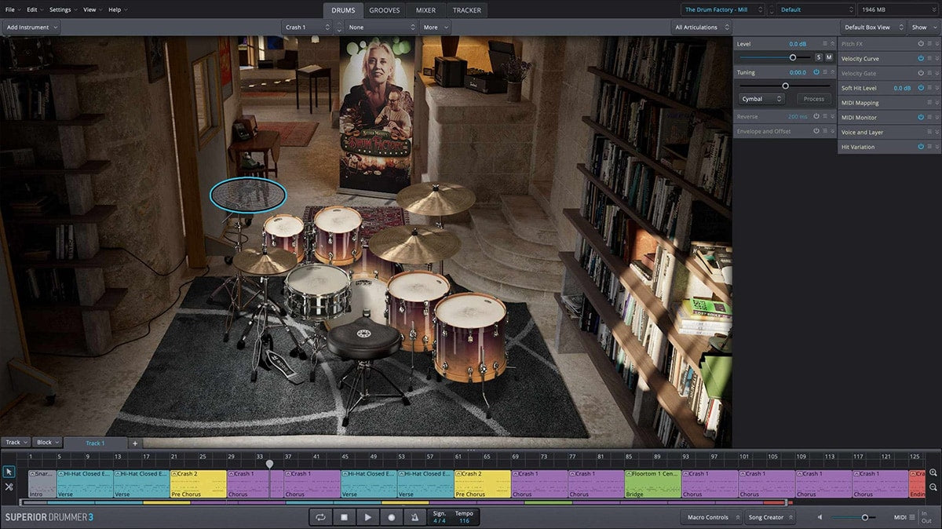Toggle Velocity Curve power switch
This screenshot has width=942, height=529.
click(921, 59)
